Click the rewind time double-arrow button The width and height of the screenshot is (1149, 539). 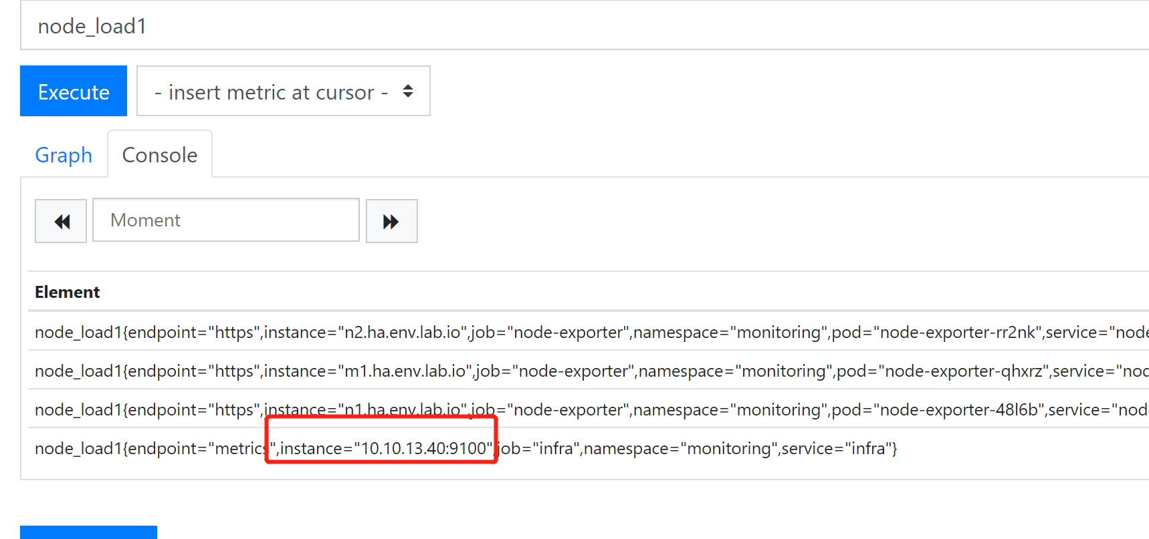(x=61, y=221)
